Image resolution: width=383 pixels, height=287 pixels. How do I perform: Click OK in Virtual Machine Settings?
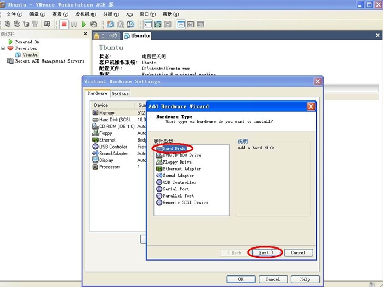click(x=241, y=279)
